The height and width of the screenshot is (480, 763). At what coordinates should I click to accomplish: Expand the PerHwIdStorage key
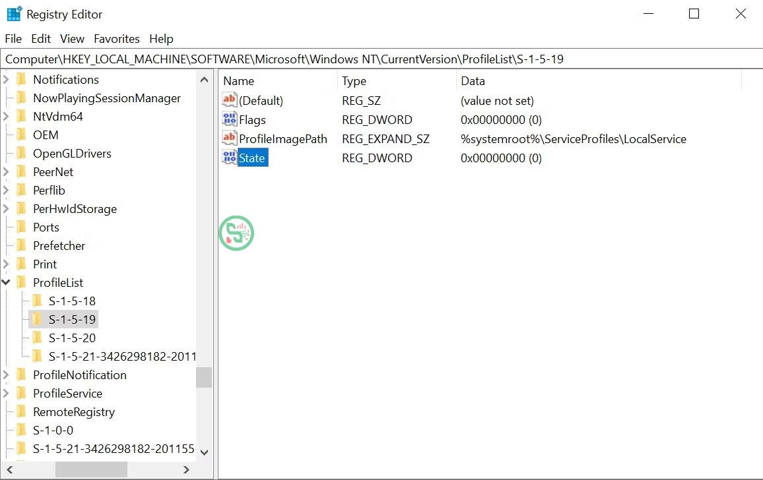point(6,208)
